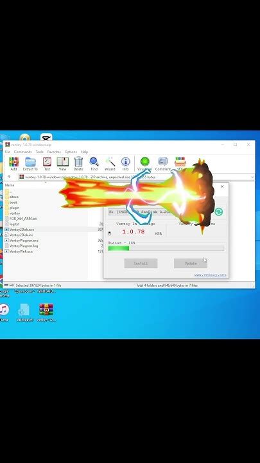Open the Favorites menu
Viewport: 260px width, 463px height.
[x=54, y=152]
